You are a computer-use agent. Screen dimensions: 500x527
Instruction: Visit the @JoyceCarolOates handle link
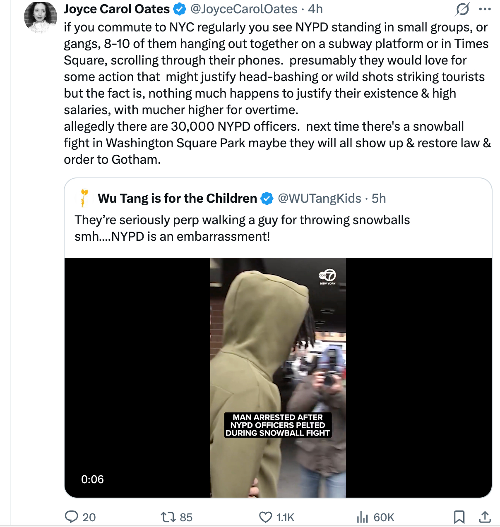(244, 9)
